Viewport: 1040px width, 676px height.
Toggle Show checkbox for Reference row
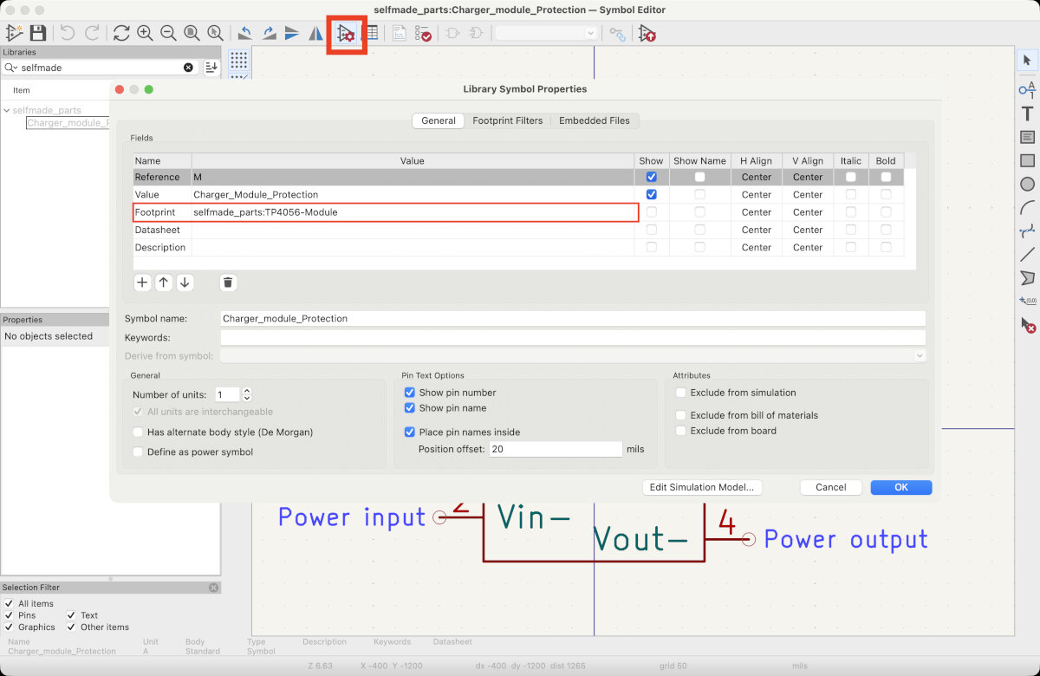point(652,177)
